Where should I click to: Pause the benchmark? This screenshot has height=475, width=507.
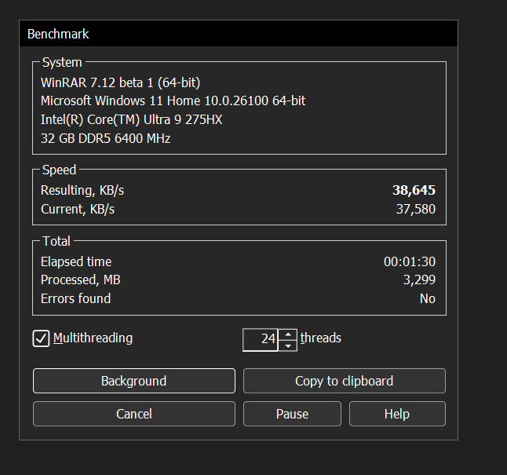pyautogui.click(x=292, y=414)
